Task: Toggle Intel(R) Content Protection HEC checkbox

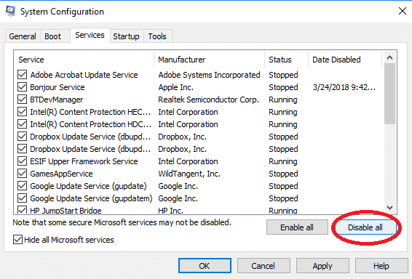Action: [22, 112]
